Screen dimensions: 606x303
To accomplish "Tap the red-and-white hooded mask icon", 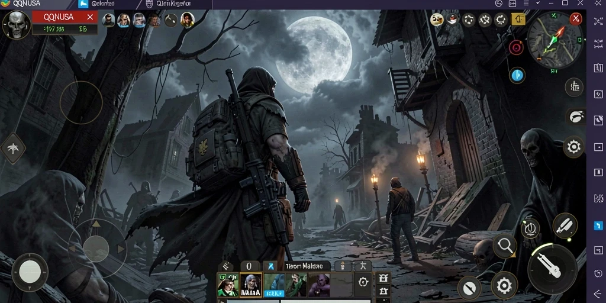I will (453, 20).
